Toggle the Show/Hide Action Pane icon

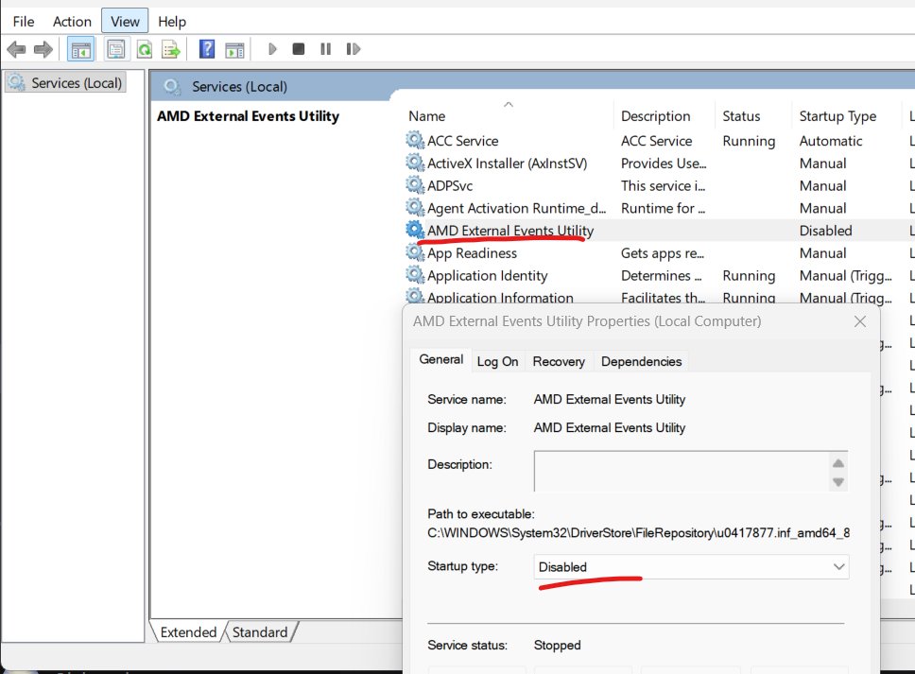click(x=234, y=49)
